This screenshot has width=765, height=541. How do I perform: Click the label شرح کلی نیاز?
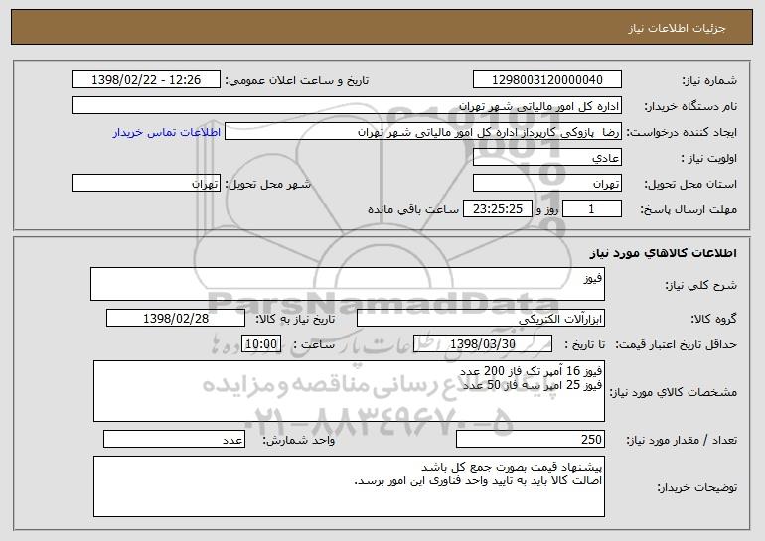pyautogui.click(x=701, y=285)
